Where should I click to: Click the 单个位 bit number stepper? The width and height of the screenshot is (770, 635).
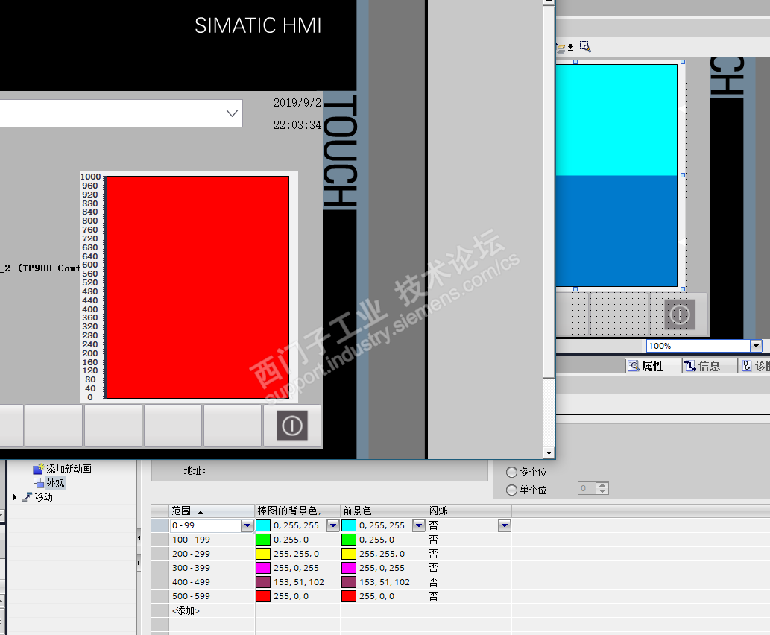[x=602, y=488]
